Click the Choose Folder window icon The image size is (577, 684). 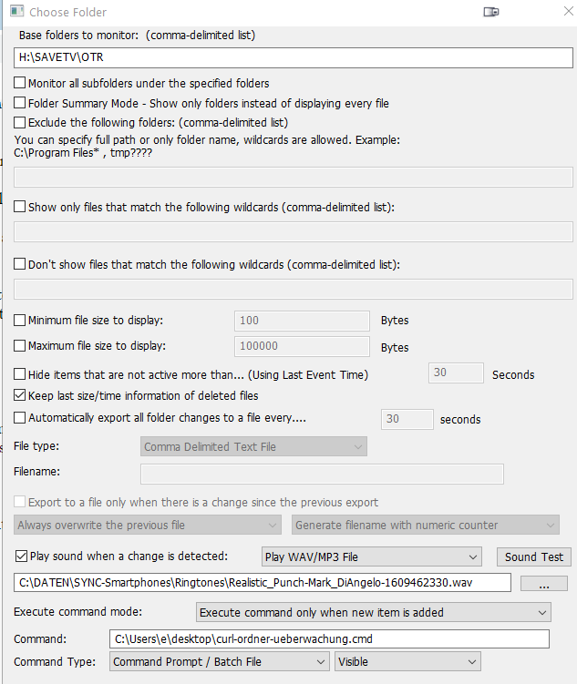[x=14, y=12]
